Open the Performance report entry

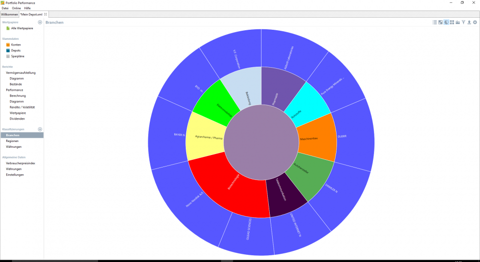point(14,90)
